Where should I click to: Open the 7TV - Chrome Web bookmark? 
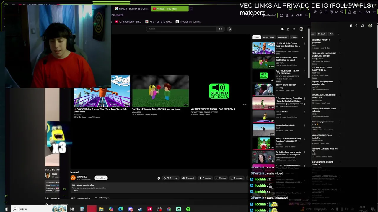pos(159,21)
